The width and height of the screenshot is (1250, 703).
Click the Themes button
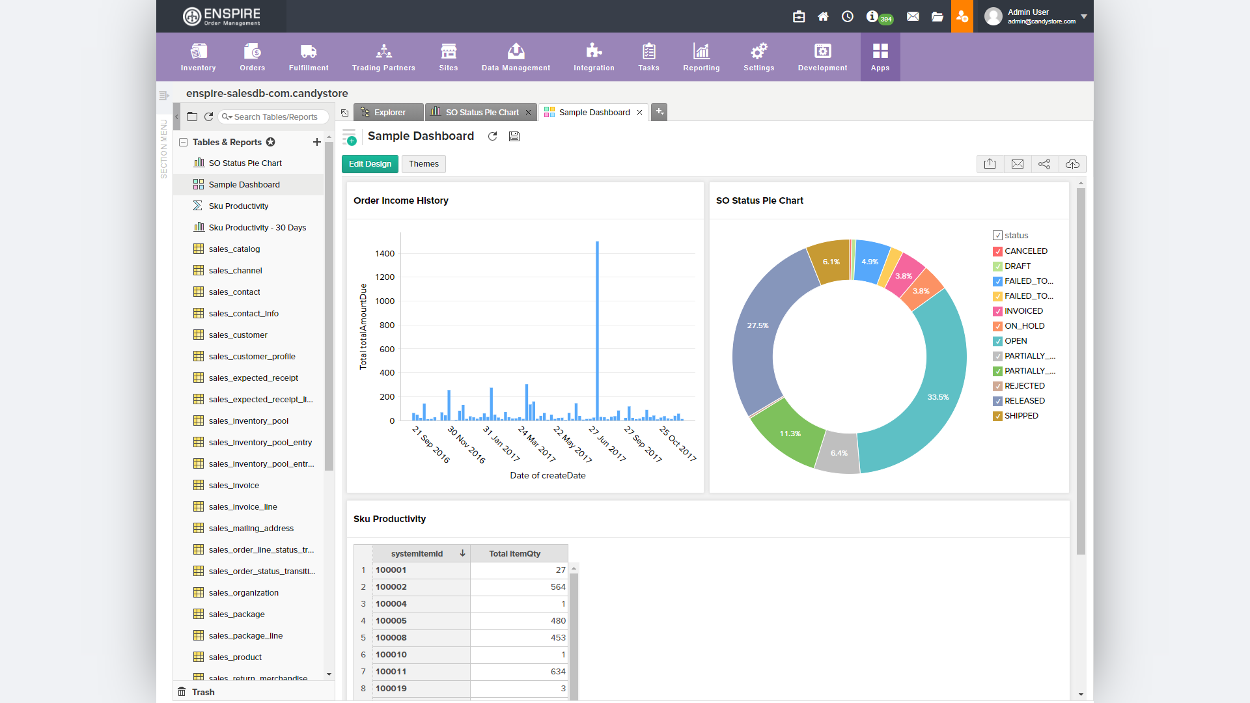coord(423,164)
